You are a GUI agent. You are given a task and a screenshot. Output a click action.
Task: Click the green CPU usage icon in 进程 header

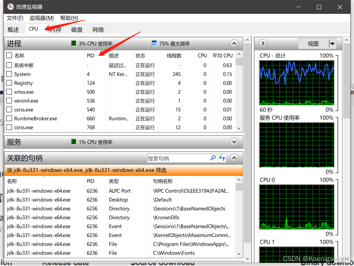pos(74,43)
